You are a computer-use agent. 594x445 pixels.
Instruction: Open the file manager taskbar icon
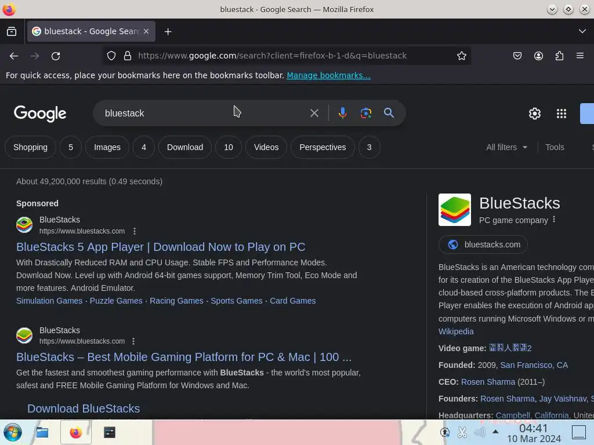pos(42,432)
